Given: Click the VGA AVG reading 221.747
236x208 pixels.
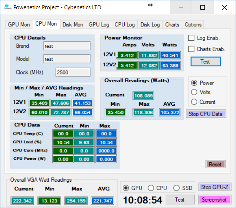Looking at the screenshot, I should (102, 201).
